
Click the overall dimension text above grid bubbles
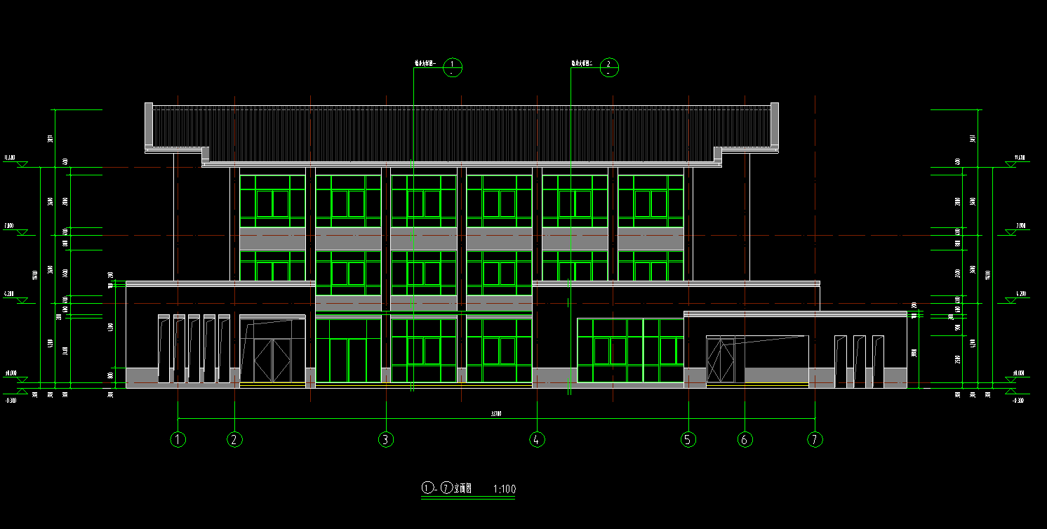(x=496, y=414)
